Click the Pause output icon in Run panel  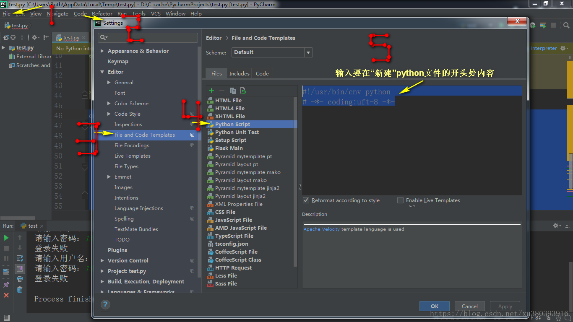click(6, 259)
